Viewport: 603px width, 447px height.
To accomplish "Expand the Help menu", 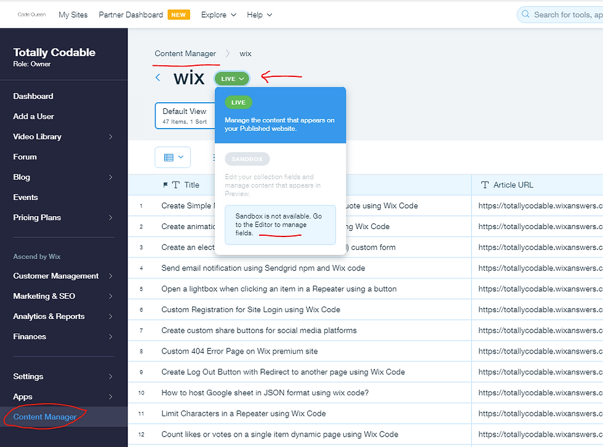I will pos(260,15).
